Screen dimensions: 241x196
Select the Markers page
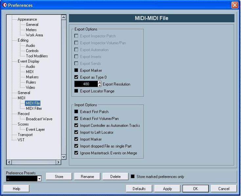click(x=32, y=77)
